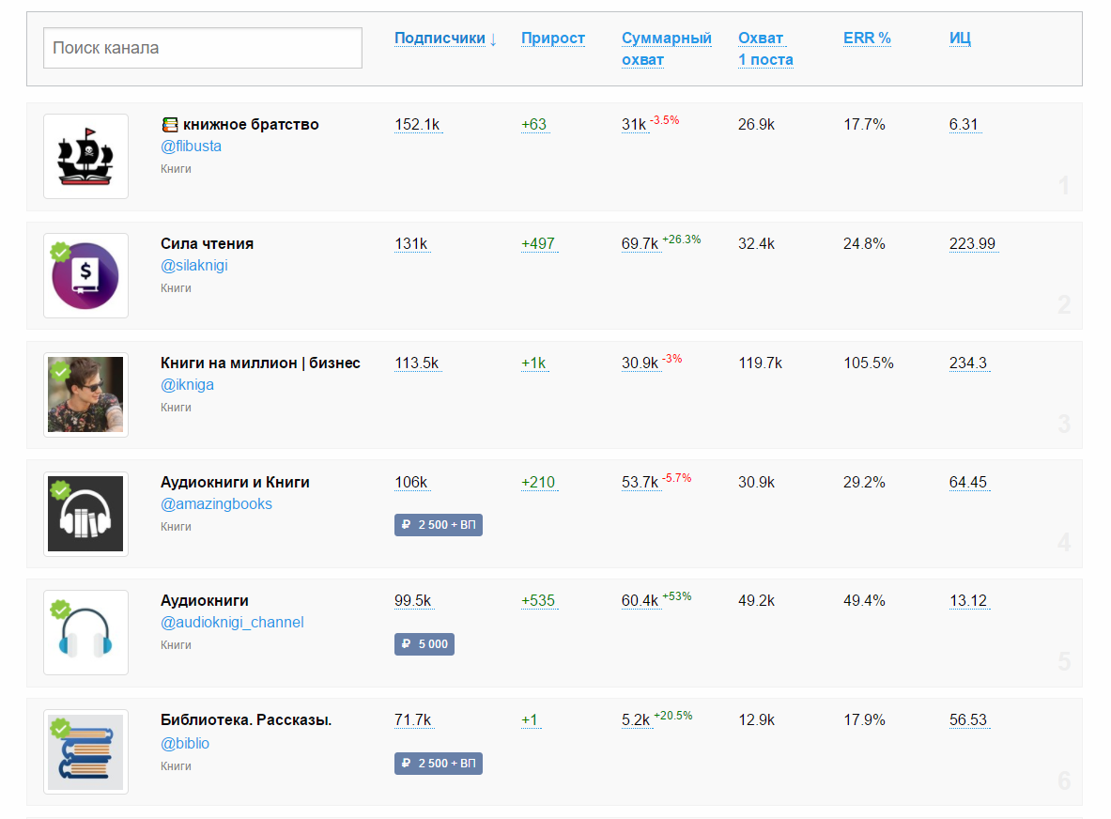Click the Книги на миллион profile photo
The width and height of the screenshot is (1111, 819).
pos(85,394)
